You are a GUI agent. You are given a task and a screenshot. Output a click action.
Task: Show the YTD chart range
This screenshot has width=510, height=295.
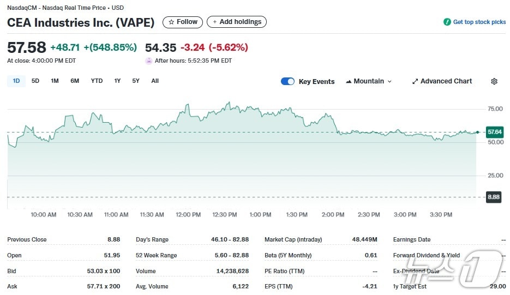point(97,81)
